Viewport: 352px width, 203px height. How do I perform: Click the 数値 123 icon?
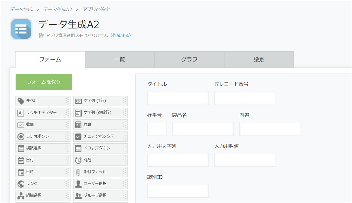point(21,125)
